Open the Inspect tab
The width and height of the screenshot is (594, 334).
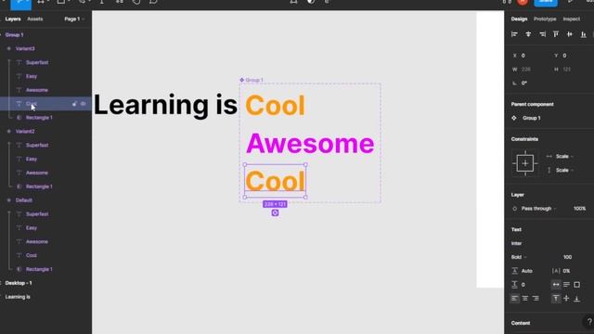coord(572,19)
